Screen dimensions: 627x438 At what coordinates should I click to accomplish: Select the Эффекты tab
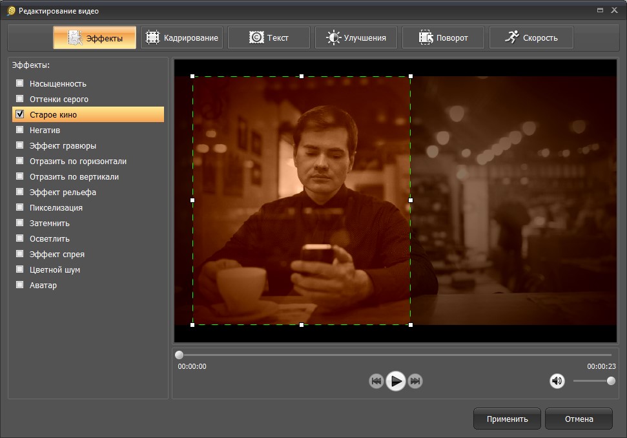coord(95,37)
